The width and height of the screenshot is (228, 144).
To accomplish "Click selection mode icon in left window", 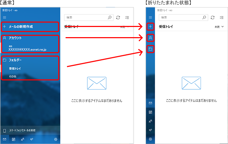I will click(127, 18).
